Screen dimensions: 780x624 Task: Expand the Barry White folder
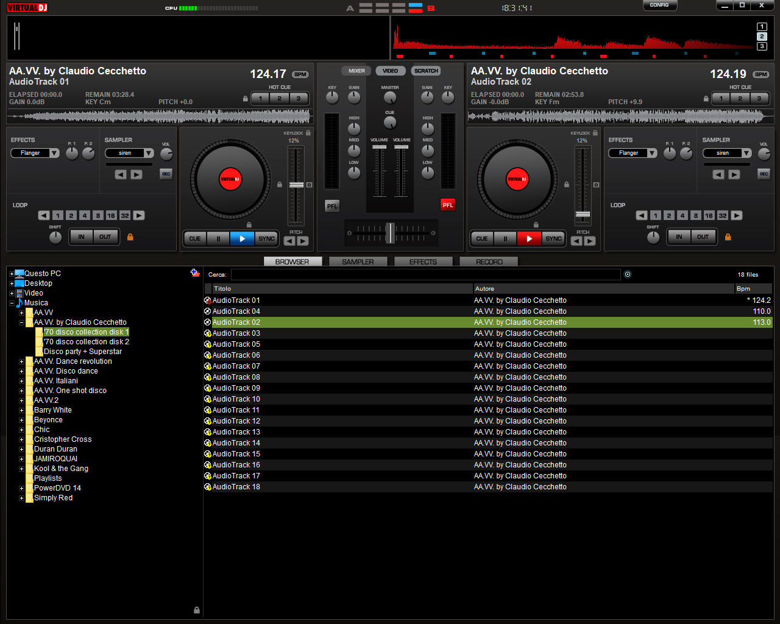(x=21, y=410)
